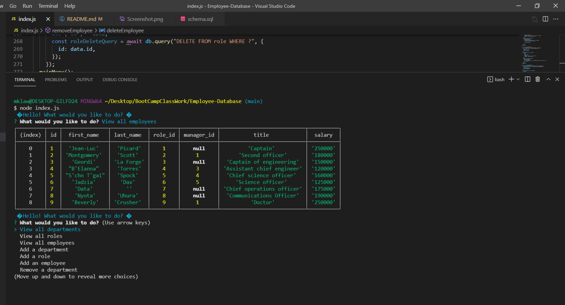The height and width of the screenshot is (305, 565).
Task: Close the index.js tab
Action: tap(48, 19)
